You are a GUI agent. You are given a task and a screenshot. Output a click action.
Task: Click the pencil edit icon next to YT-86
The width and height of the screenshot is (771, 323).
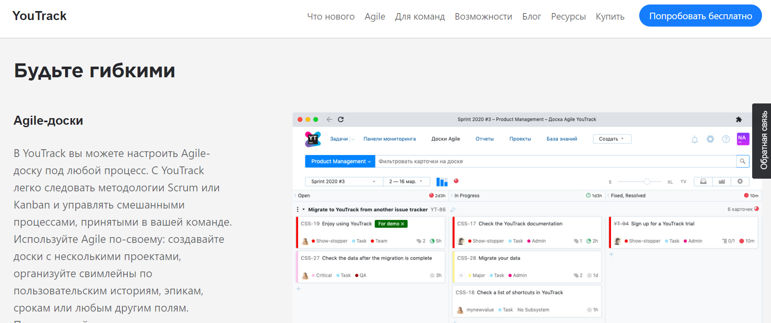tap(453, 210)
